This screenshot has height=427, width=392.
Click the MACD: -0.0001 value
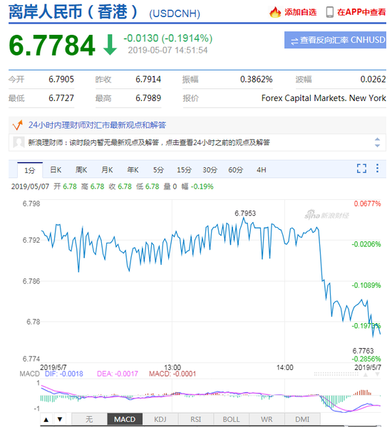pyautogui.click(x=172, y=374)
